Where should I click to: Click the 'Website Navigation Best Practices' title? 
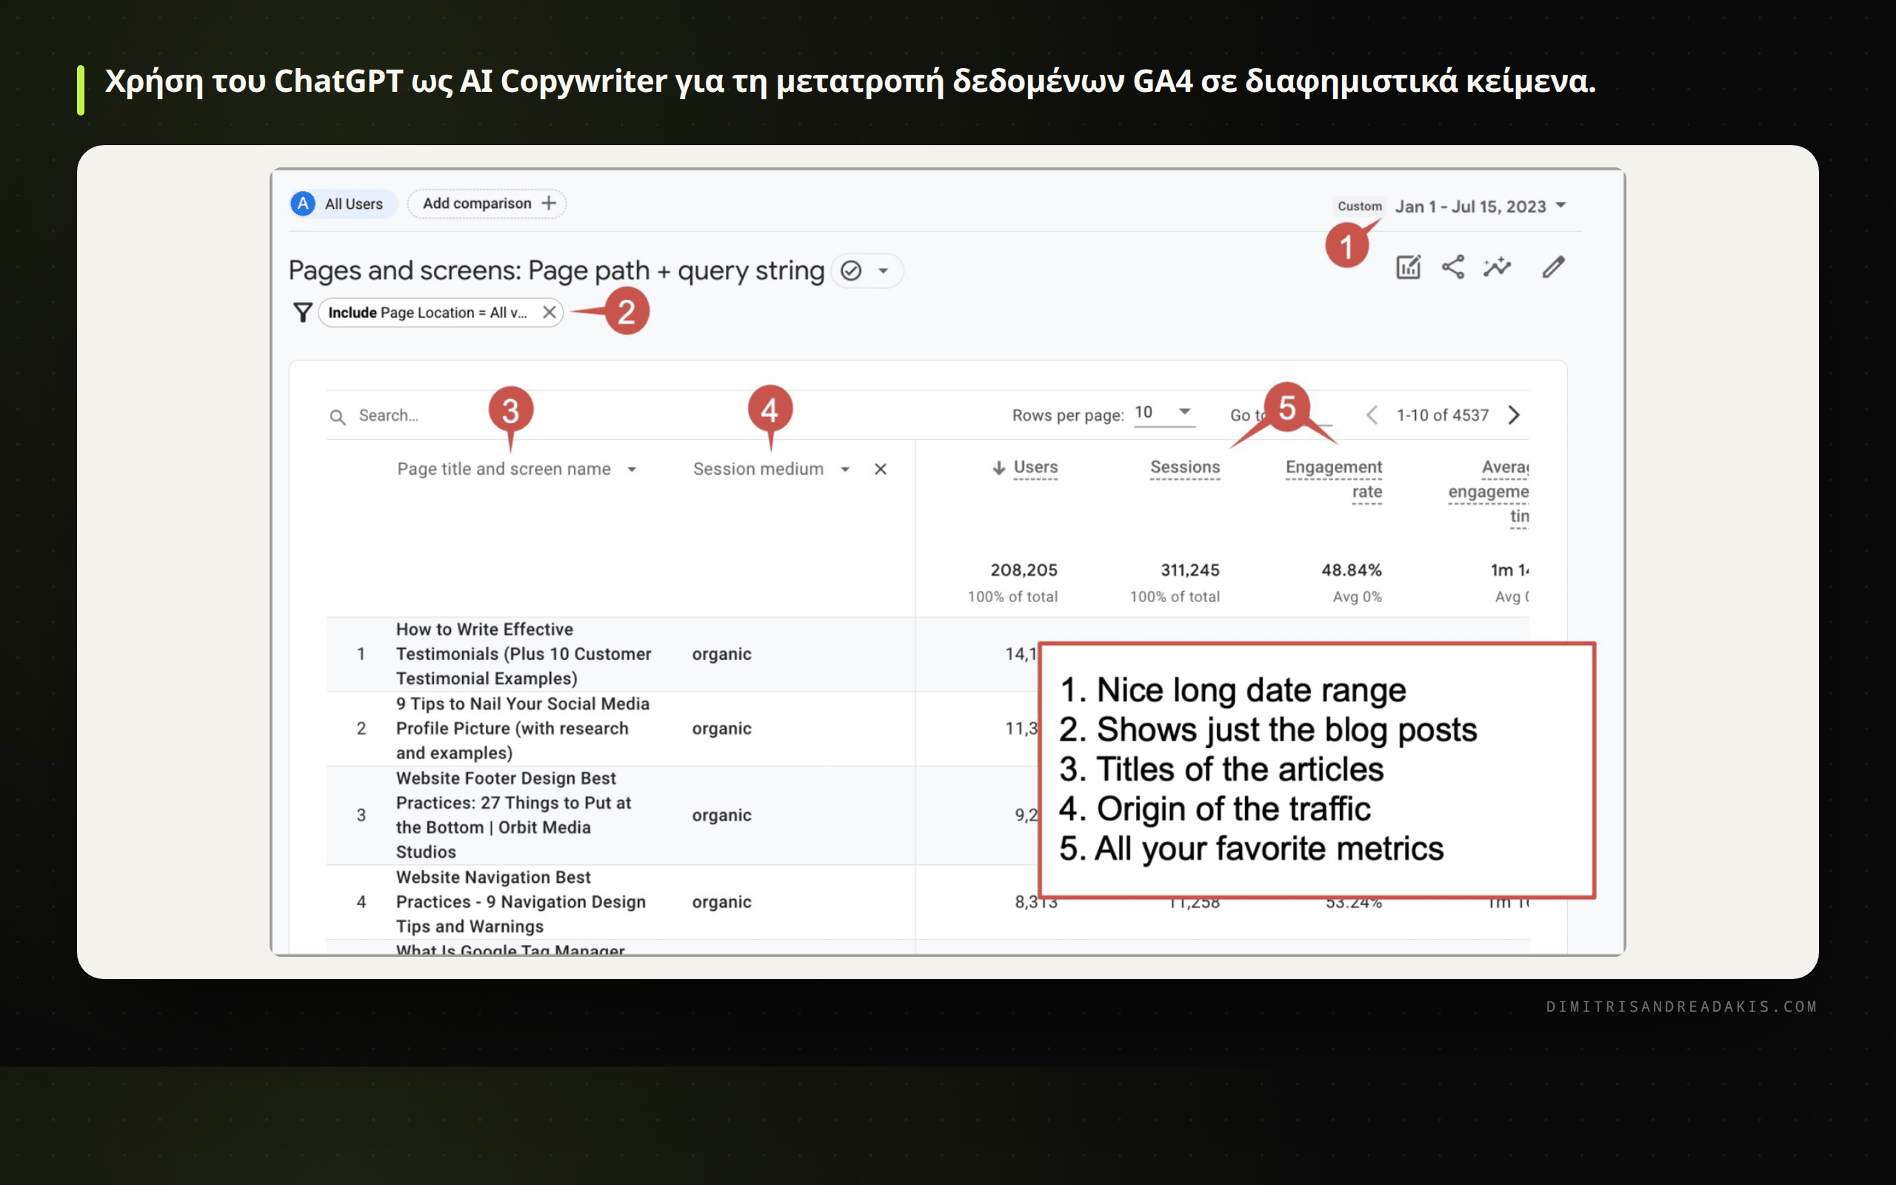pos(521,902)
